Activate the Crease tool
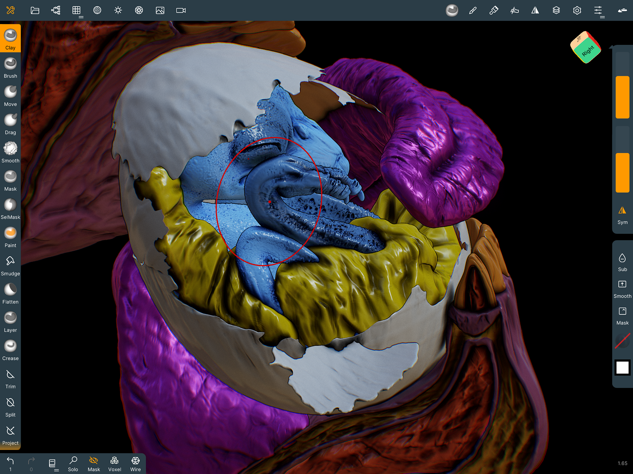633x474 pixels. pos(10,350)
